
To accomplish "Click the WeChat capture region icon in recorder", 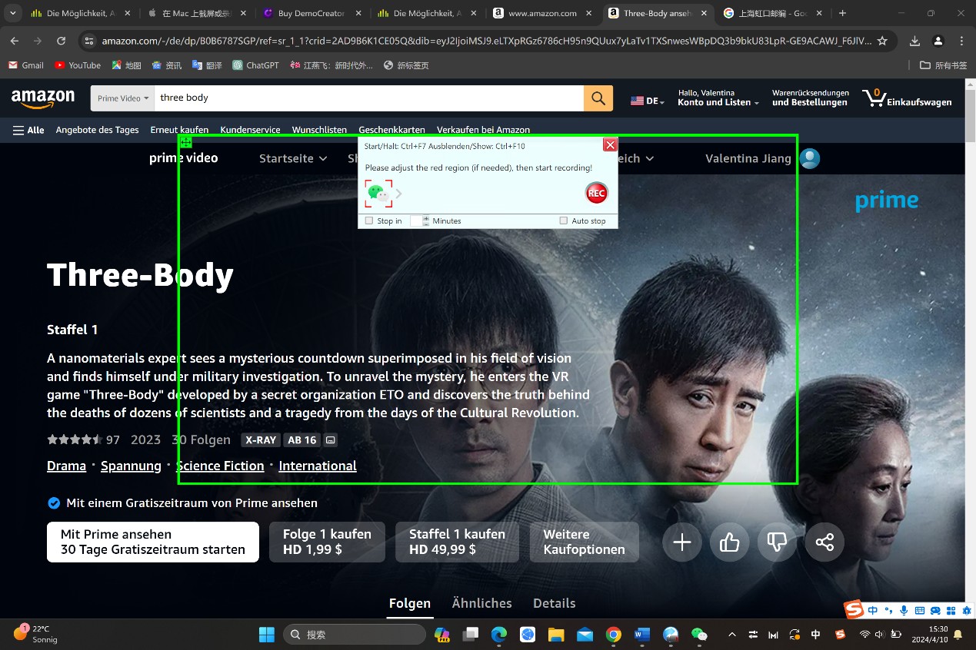I will click(x=378, y=193).
